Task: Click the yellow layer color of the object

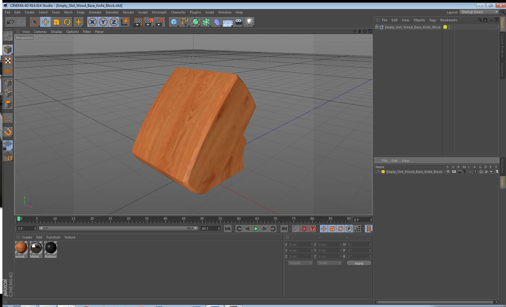Action: (445, 27)
